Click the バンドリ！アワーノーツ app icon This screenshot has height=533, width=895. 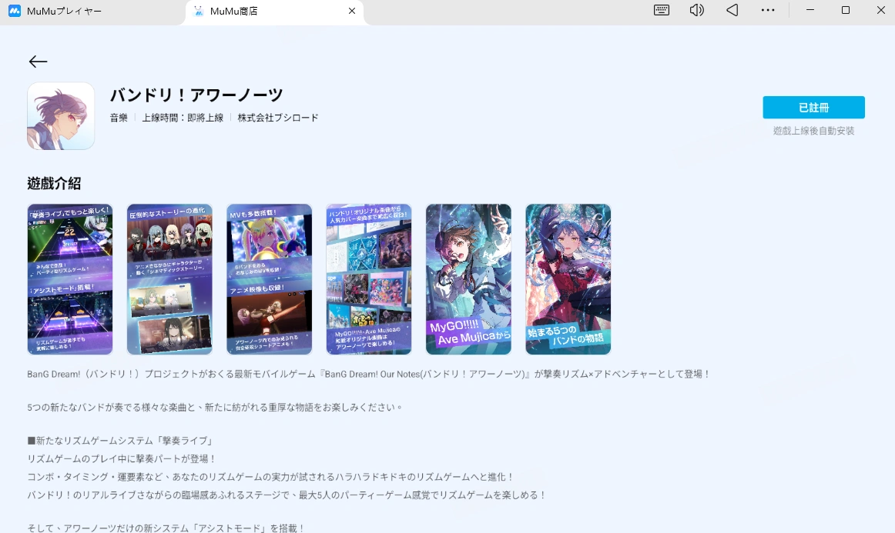point(61,115)
